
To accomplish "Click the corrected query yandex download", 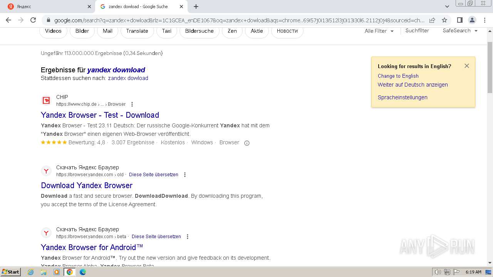I will 116,70.
